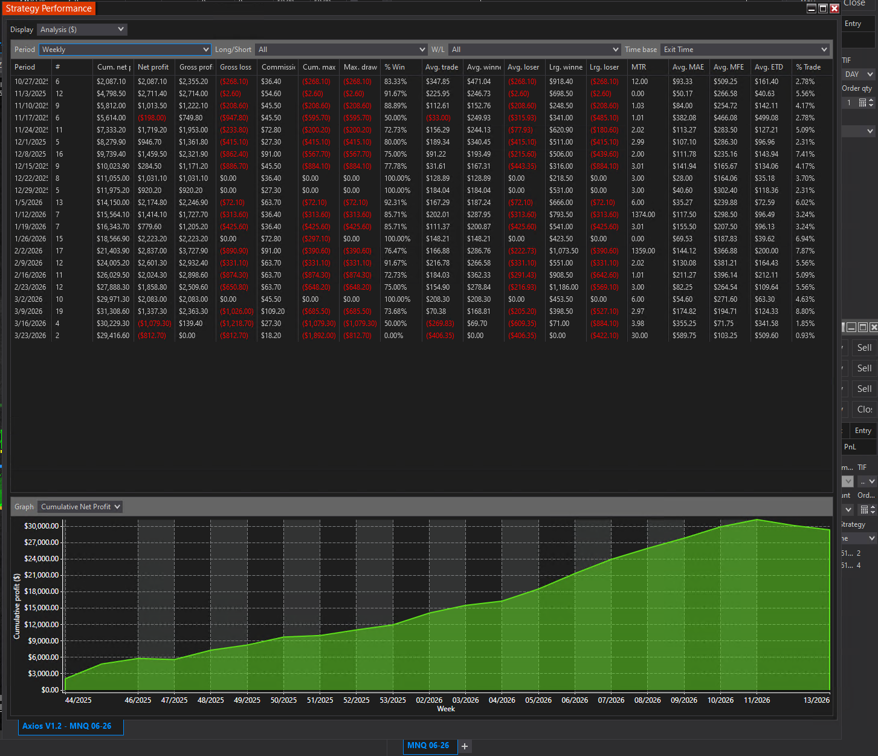Select the bottom MNQ 06-26 tab

pyautogui.click(x=428, y=746)
